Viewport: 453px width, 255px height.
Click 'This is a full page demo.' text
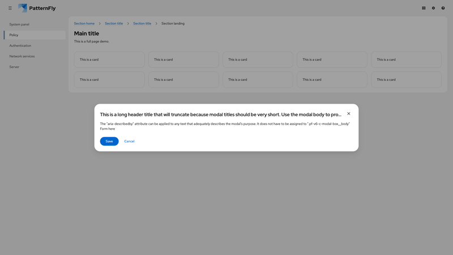click(x=92, y=41)
